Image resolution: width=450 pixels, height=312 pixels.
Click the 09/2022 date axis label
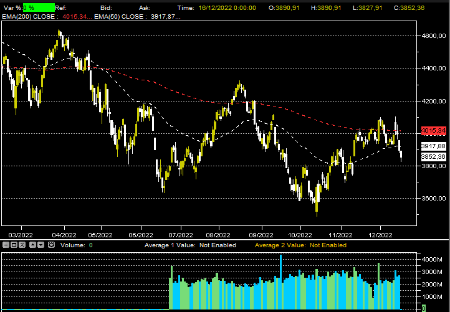point(261,235)
